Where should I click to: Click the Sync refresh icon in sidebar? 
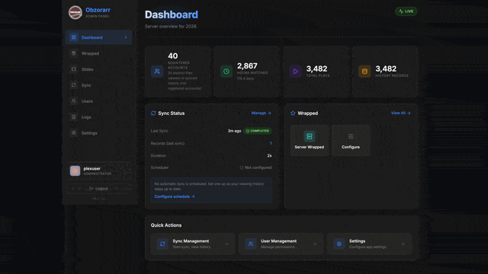73,84
